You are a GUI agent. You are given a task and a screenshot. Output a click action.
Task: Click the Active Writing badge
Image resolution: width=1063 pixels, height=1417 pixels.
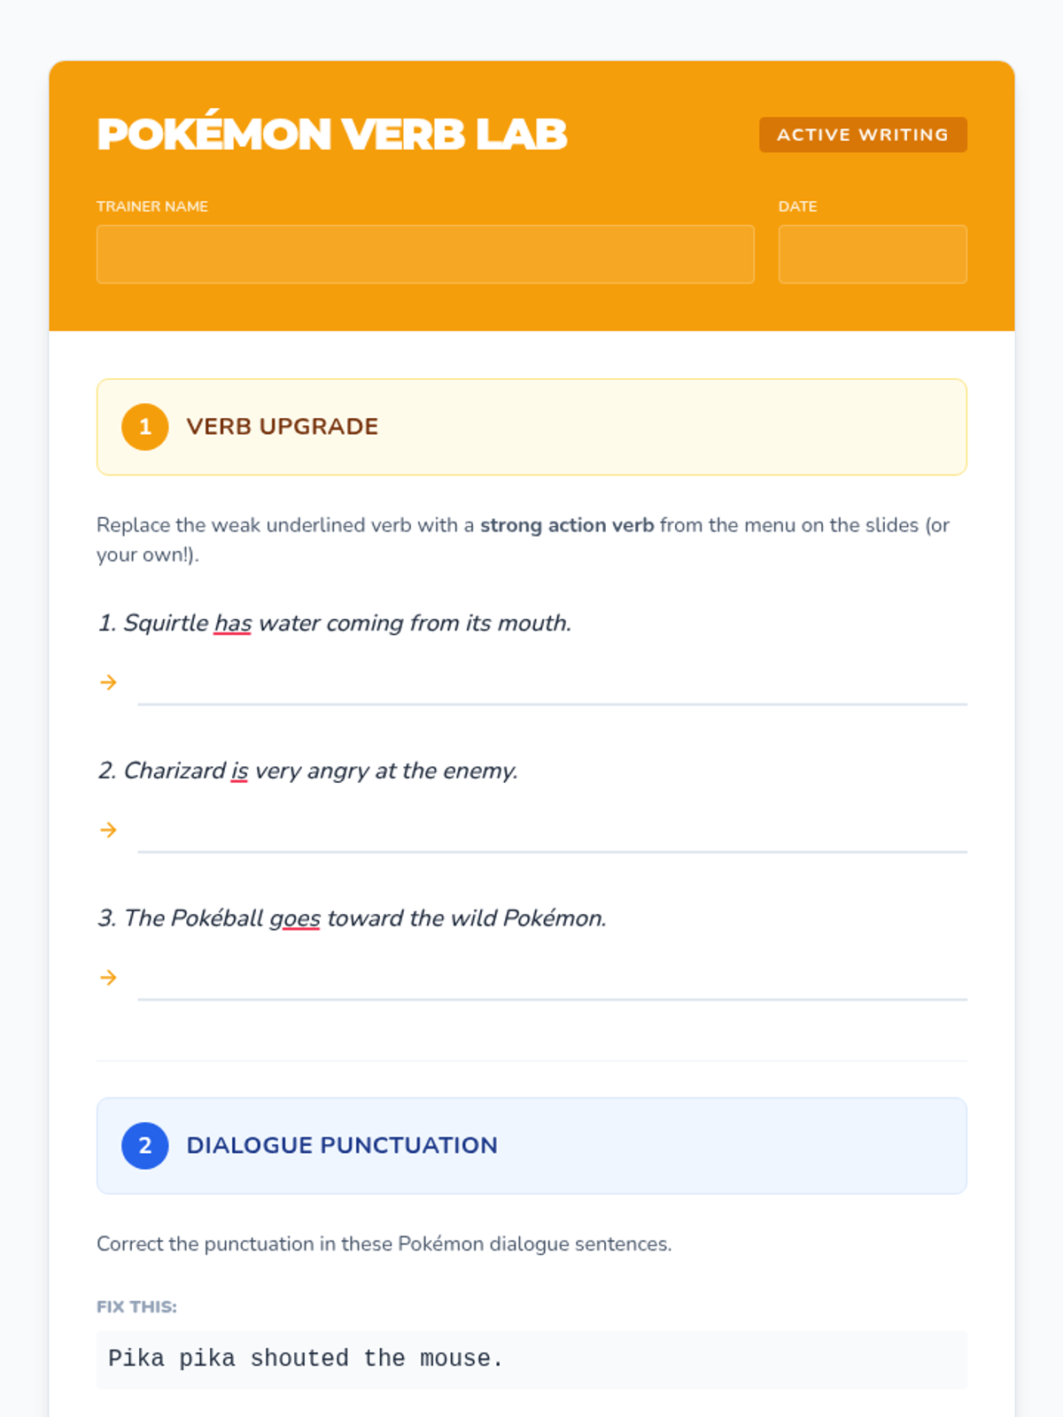pos(863,135)
